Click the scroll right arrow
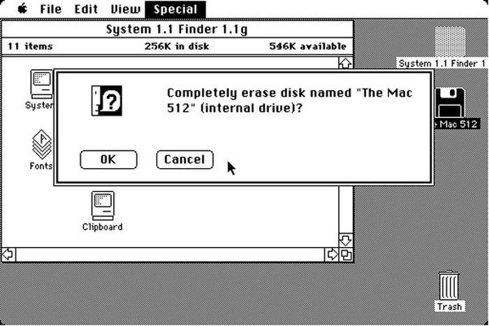Image resolution: width=489 pixels, height=326 pixels. pos(332,255)
